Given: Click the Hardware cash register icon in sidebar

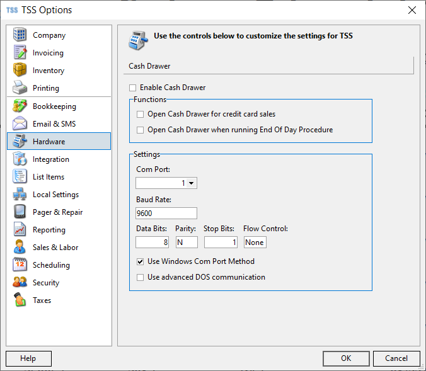Looking at the screenshot, I should coord(20,141).
